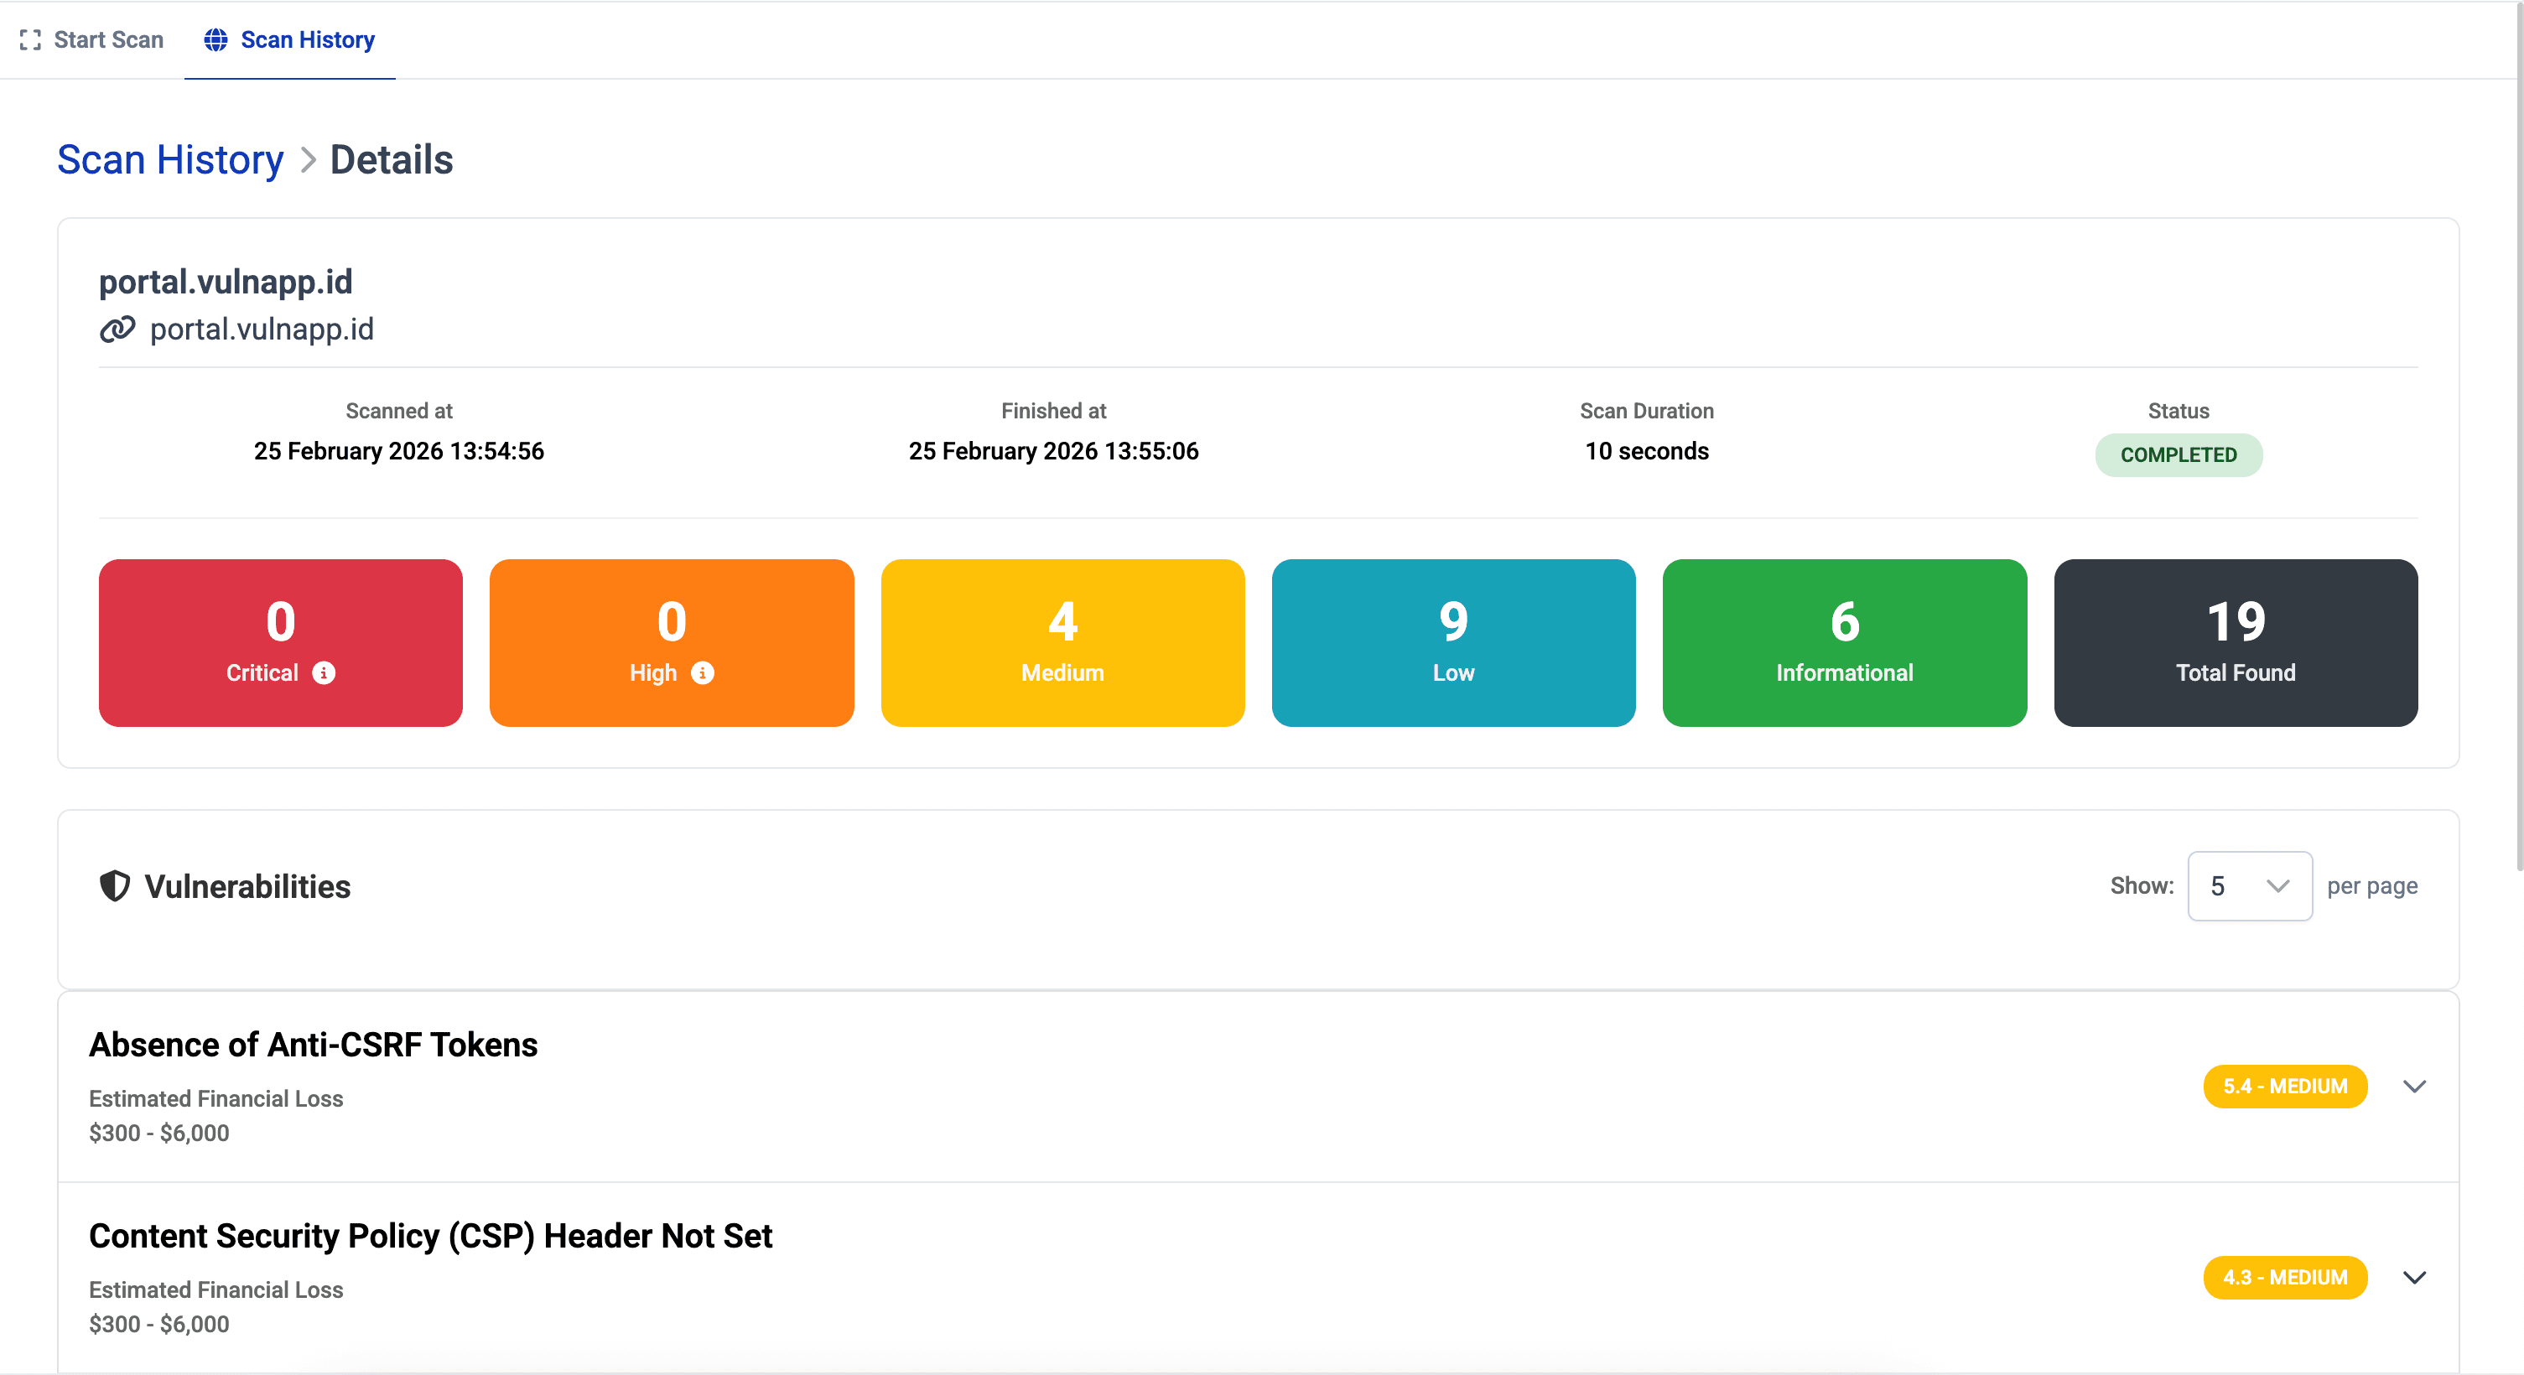Click the COMPLETED status badge
Viewport: 2524px width, 1375px height.
[x=2179, y=454]
